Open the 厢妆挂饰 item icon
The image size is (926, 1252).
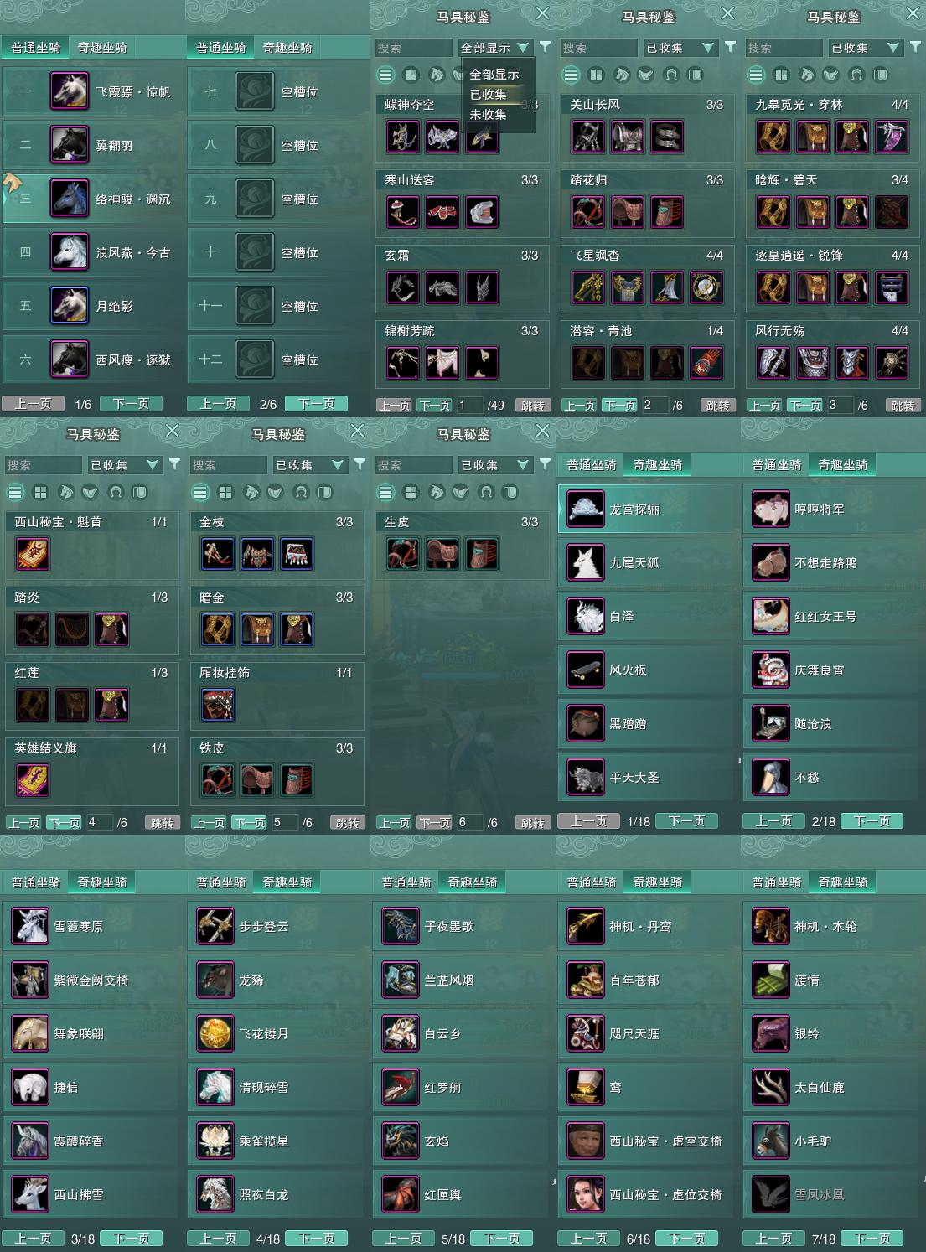pos(218,705)
